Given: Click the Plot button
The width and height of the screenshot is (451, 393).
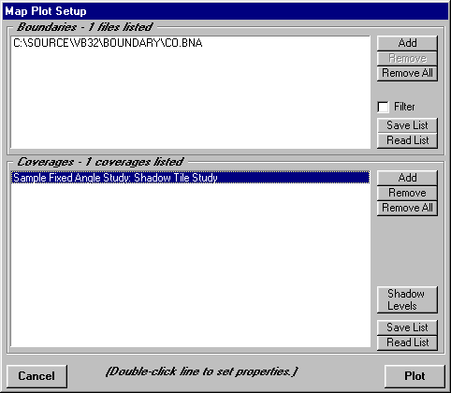Looking at the screenshot, I should point(415,376).
